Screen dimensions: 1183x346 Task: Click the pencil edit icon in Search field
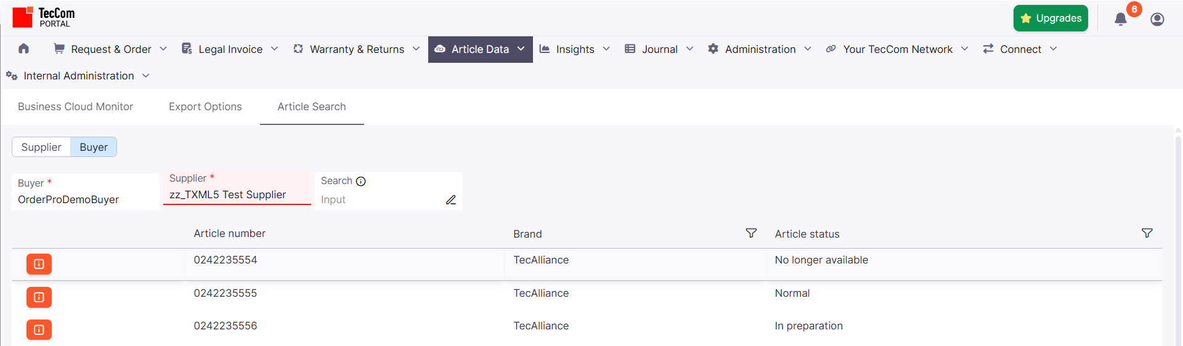click(451, 200)
